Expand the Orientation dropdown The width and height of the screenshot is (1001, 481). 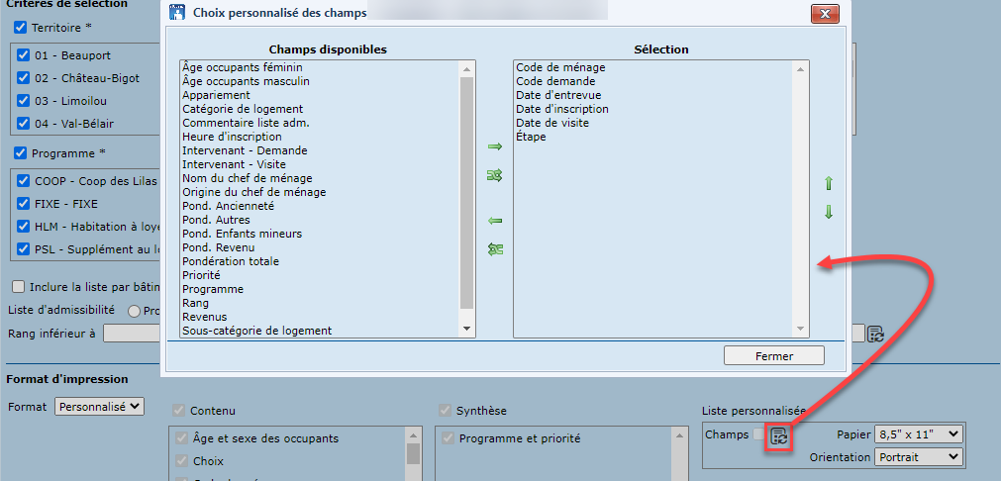click(x=918, y=456)
